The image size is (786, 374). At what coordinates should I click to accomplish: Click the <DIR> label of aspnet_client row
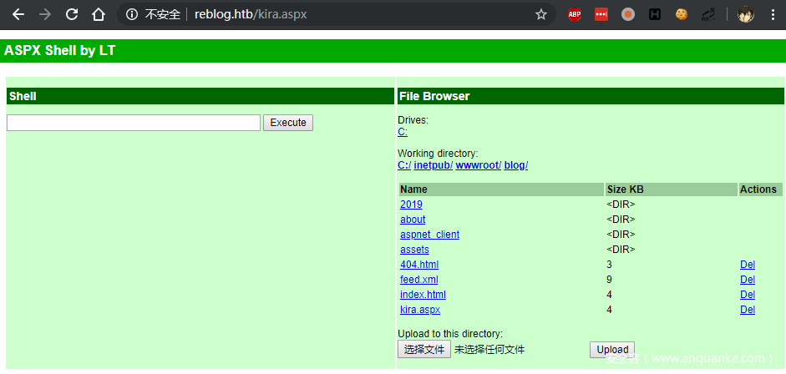click(621, 235)
